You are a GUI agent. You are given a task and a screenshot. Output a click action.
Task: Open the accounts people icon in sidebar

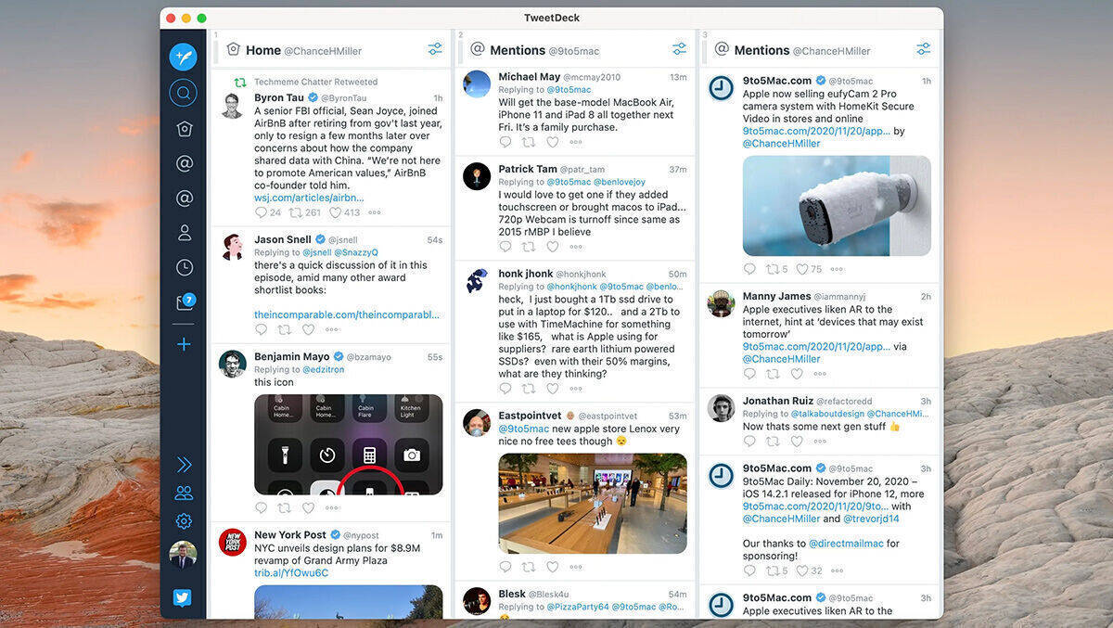pyautogui.click(x=184, y=493)
